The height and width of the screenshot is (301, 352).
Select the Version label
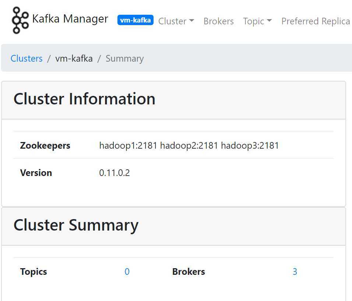[x=36, y=173]
